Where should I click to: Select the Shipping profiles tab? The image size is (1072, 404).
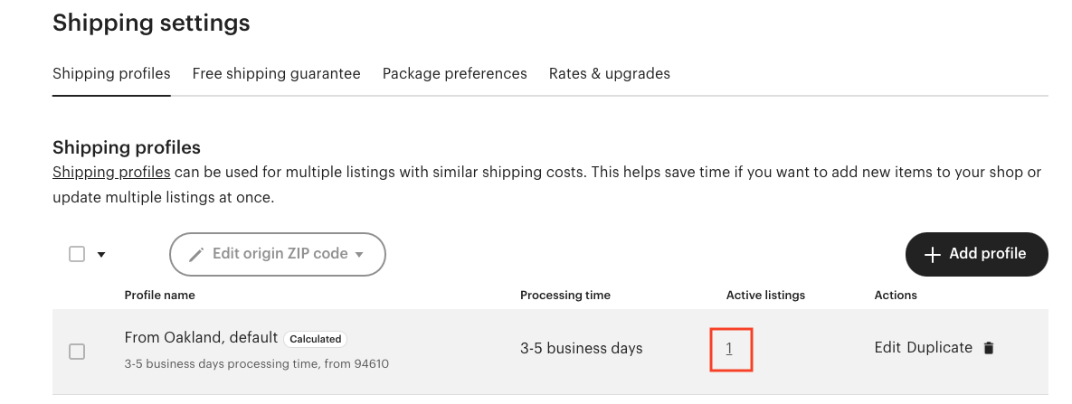coord(111,73)
